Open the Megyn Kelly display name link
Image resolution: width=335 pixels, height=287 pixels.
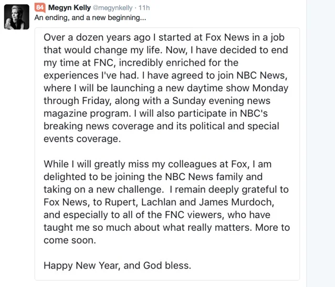pyautogui.click(x=70, y=8)
